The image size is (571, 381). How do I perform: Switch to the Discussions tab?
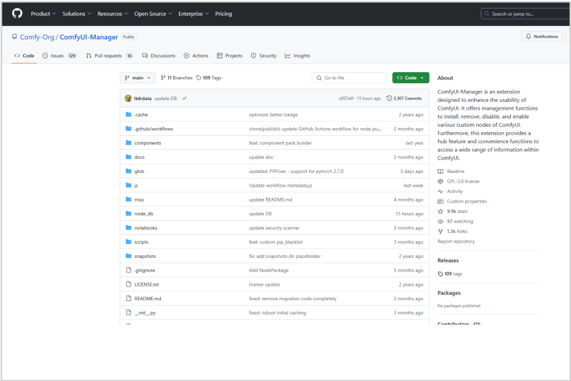[x=159, y=56]
